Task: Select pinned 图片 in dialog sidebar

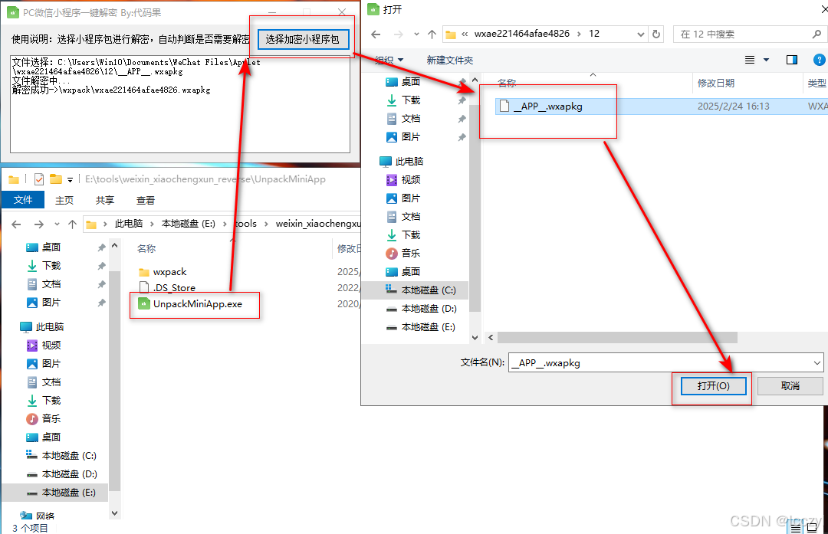Action: click(x=410, y=137)
